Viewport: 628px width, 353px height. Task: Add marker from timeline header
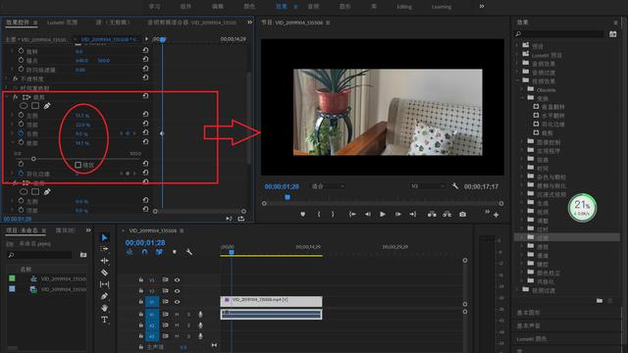click(175, 252)
